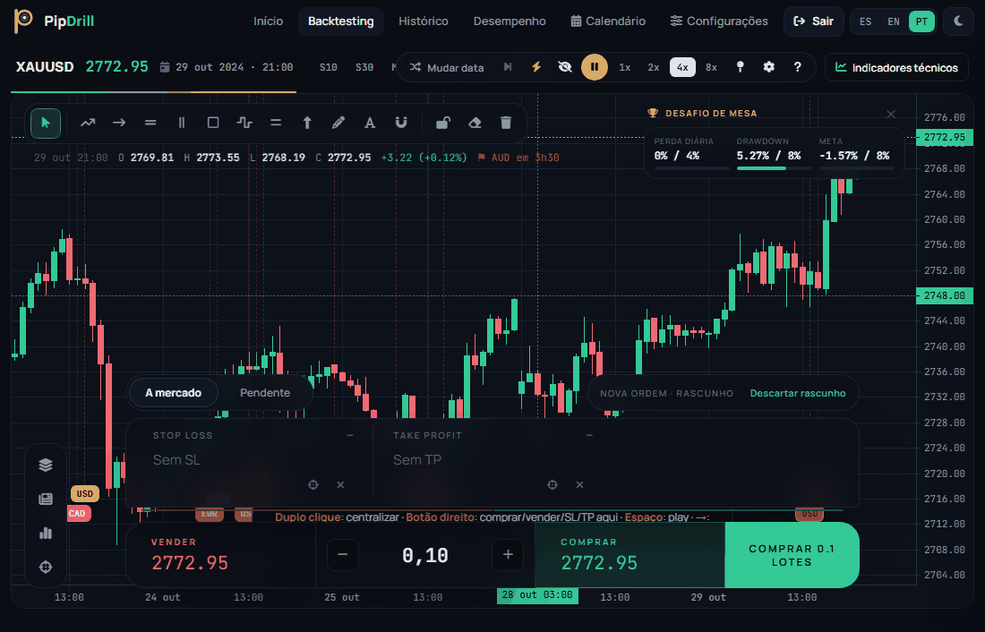Collapse the Take Profit section
985x632 pixels.
589,435
